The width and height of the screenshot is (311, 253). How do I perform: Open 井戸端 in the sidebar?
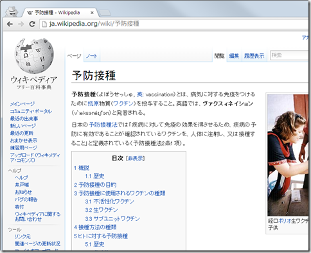[22, 185]
